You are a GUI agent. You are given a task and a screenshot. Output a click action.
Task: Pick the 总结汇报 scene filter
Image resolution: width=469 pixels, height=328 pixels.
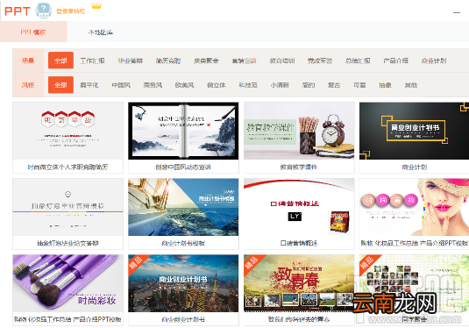click(x=358, y=61)
